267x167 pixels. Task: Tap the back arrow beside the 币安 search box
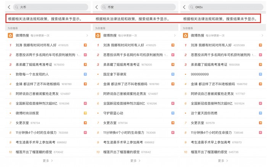tap(97, 7)
